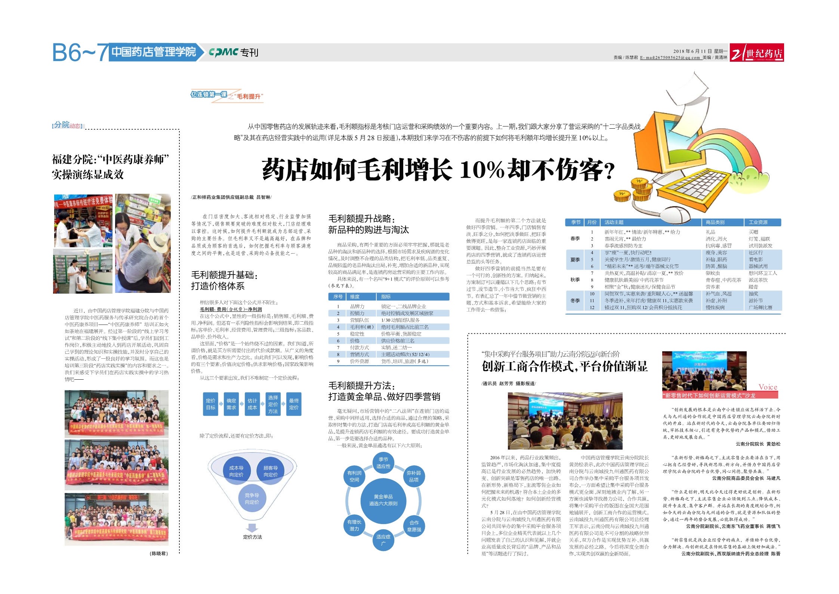Click the 定价方法 label below funnel
Image resolution: width=839 pixels, height=594 pixels.
253,537
